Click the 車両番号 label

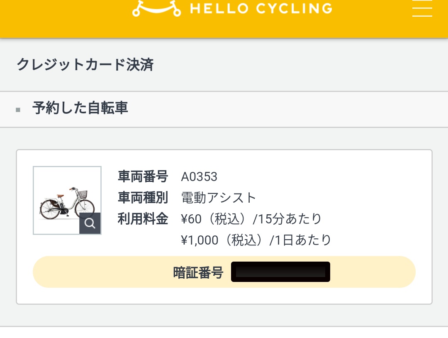click(x=143, y=176)
